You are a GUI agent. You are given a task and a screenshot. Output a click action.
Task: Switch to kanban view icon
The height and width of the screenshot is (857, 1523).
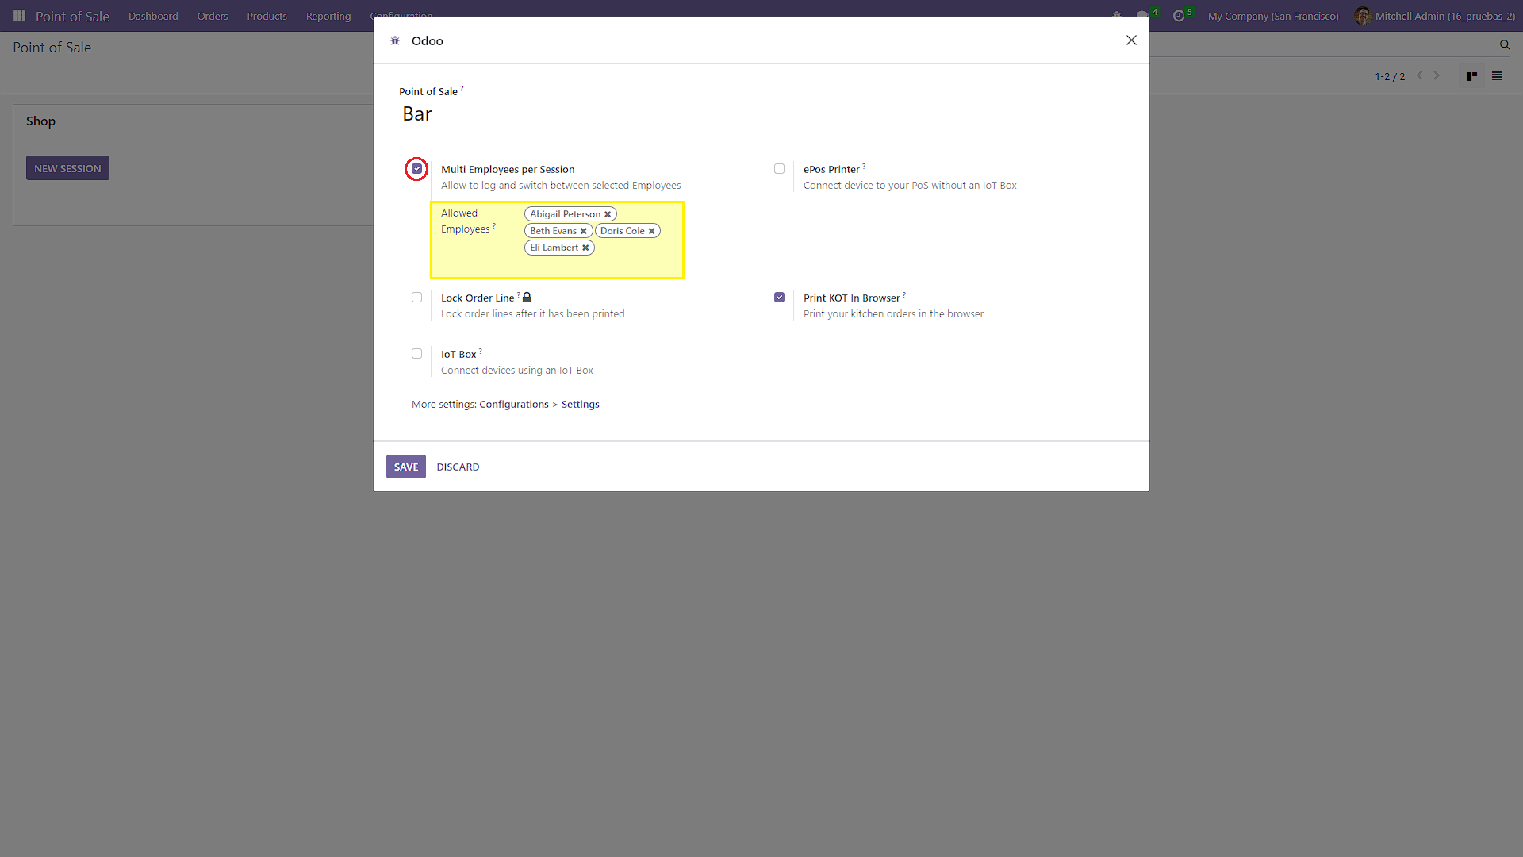point(1471,76)
